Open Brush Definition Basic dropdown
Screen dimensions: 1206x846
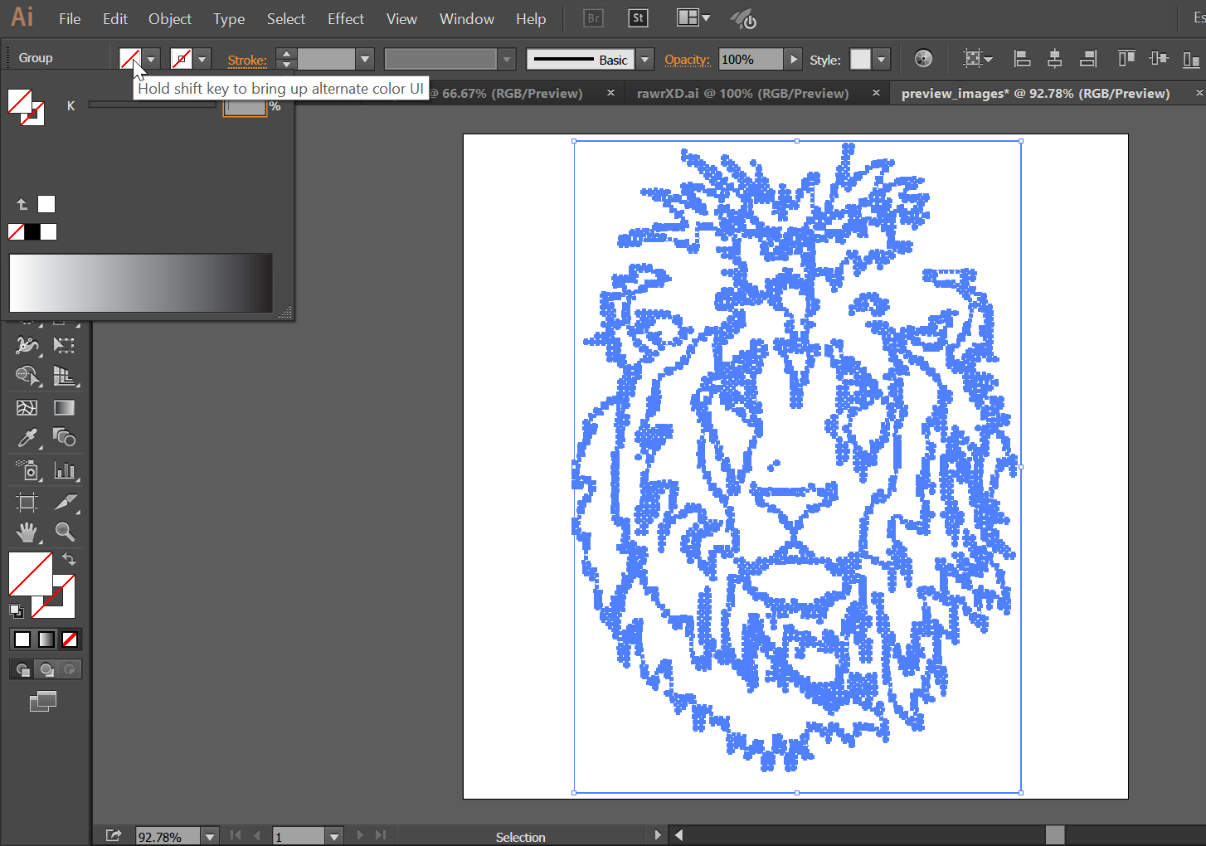645,59
